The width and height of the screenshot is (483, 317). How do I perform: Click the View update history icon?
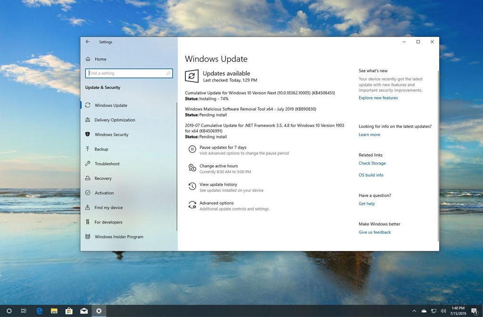(192, 186)
